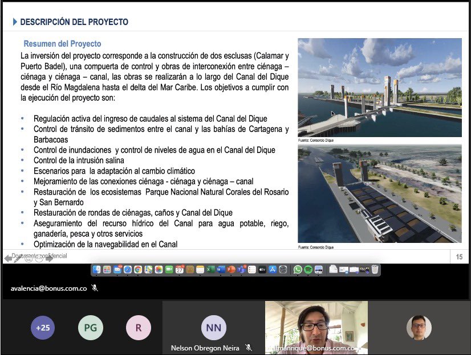
Task: Open the pen tool in slideshow controls
Action: pyautogui.click(x=18, y=258)
